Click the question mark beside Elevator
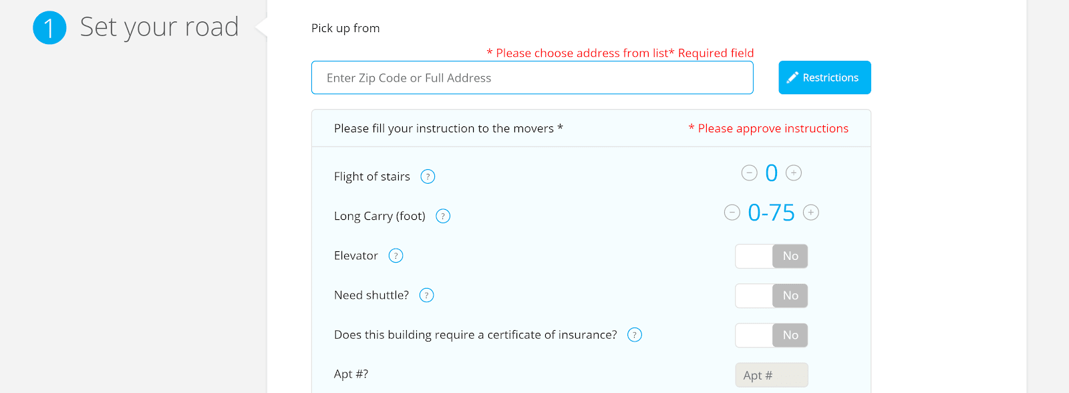1069x393 pixels. 396,255
